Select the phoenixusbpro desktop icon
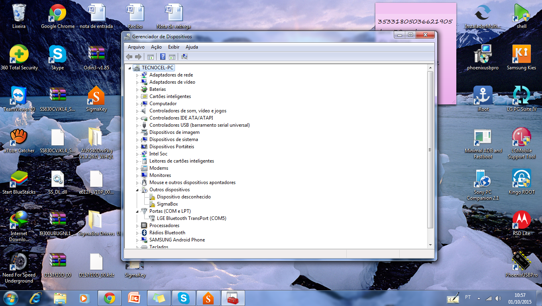Image resolution: width=542 pixels, height=306 pixels. coord(483,58)
